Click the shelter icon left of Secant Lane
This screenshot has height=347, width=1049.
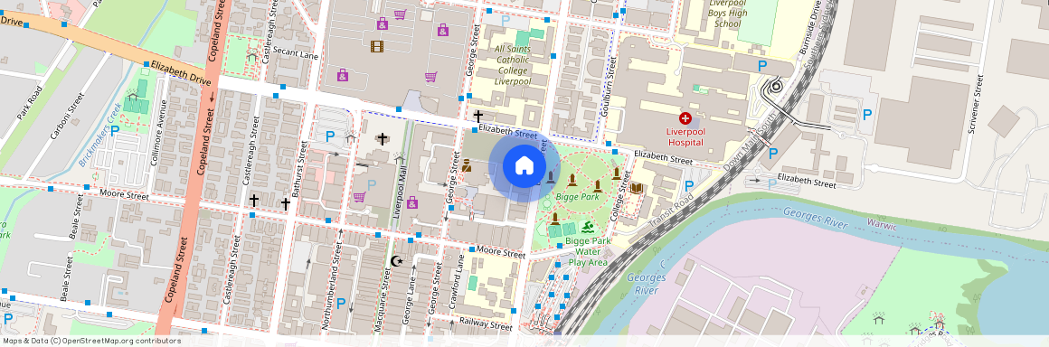coord(252,57)
